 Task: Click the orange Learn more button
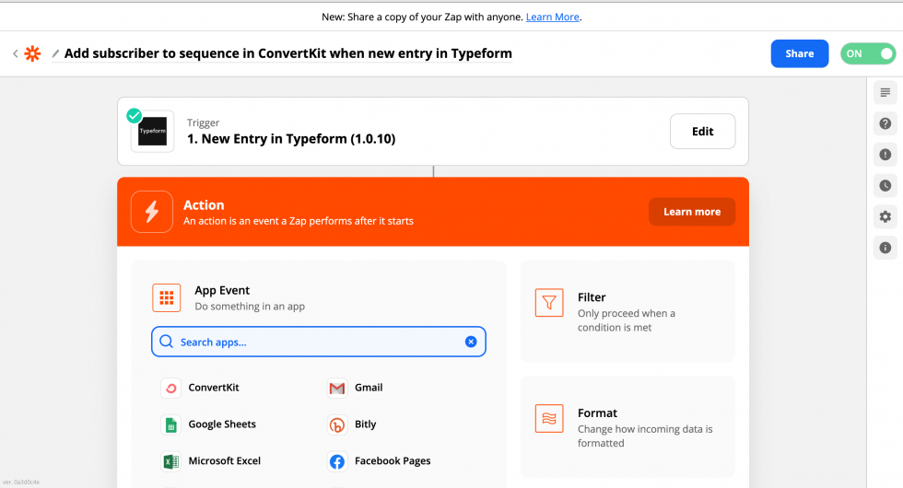tap(692, 212)
